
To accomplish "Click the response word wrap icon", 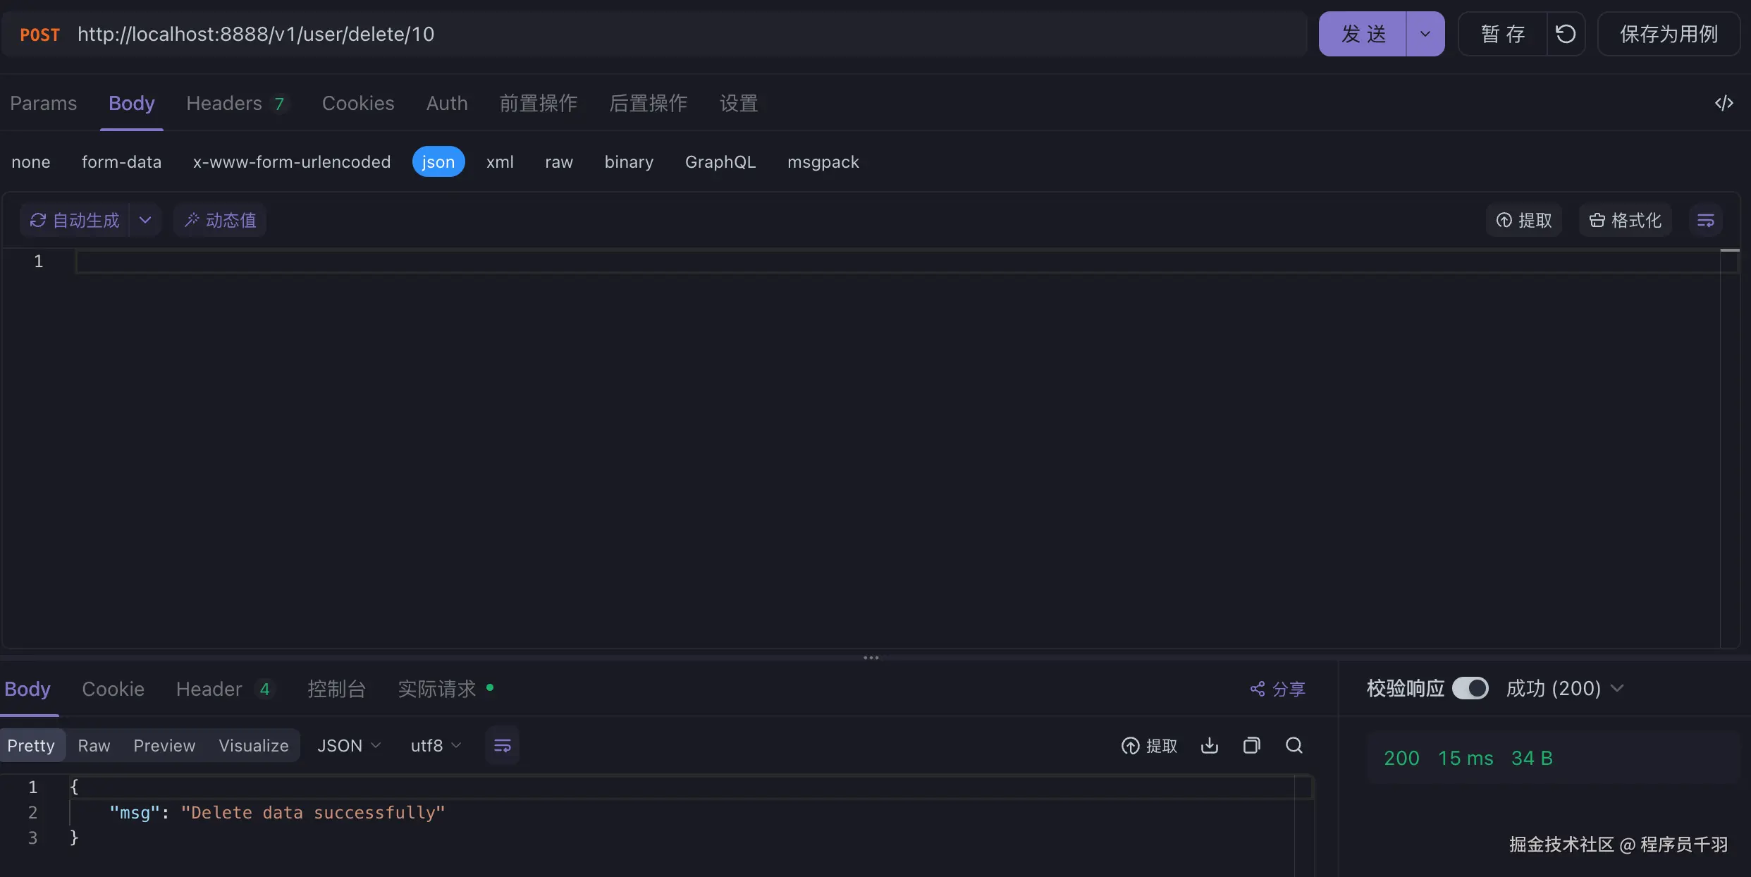I will tap(502, 745).
